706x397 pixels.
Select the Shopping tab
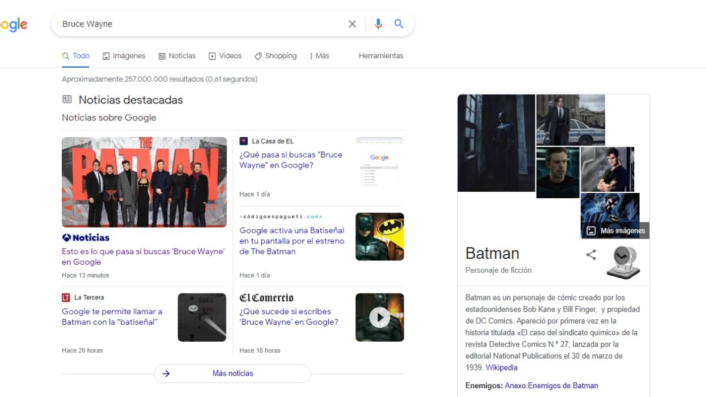275,56
